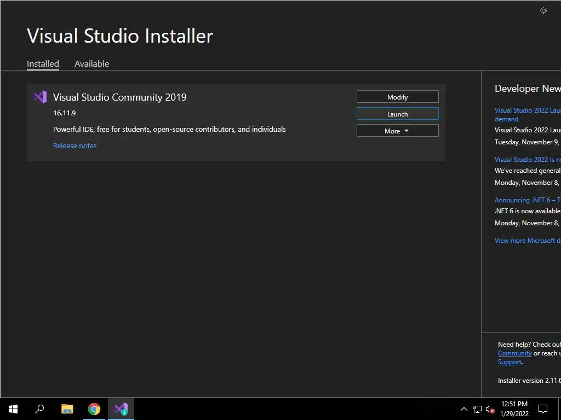The image size is (561, 420).
Task: Select Visual Studio Installer taskbar icon
Action: (x=121, y=409)
